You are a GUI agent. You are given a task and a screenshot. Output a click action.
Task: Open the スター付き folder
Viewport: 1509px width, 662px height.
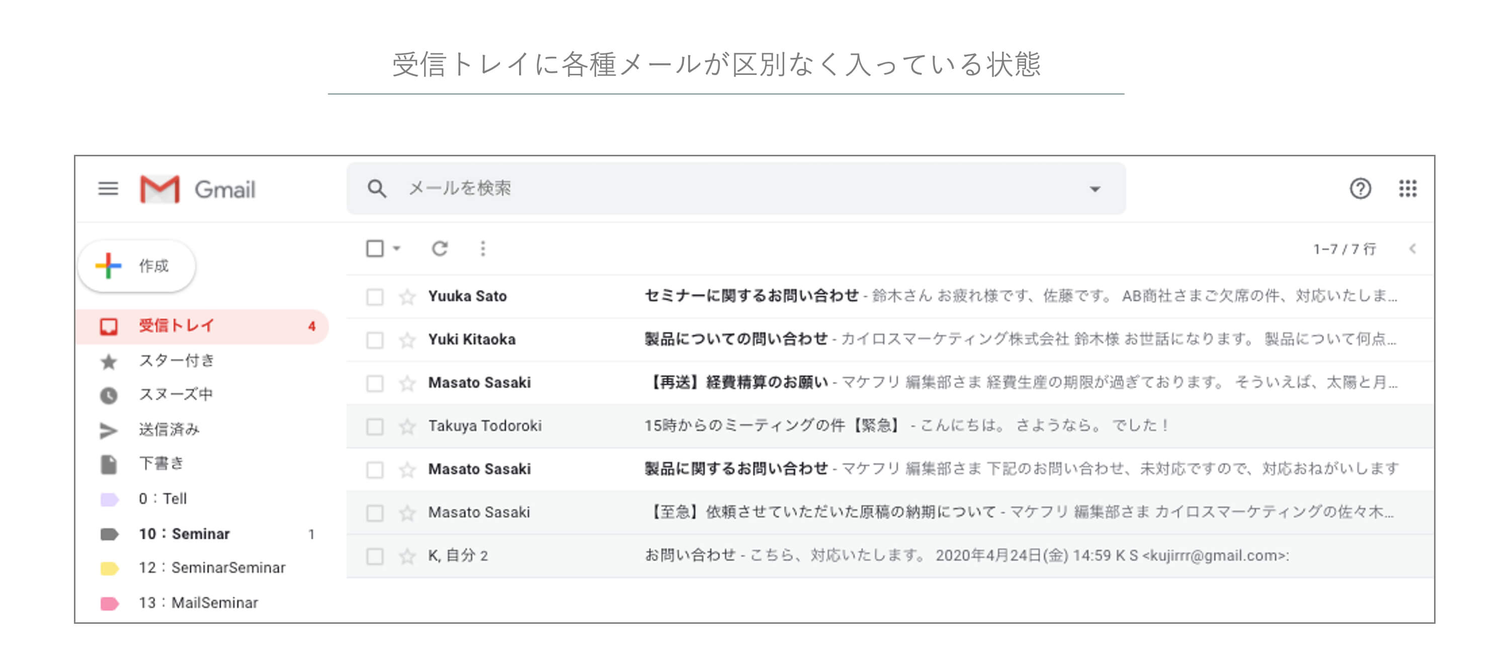coord(202,361)
